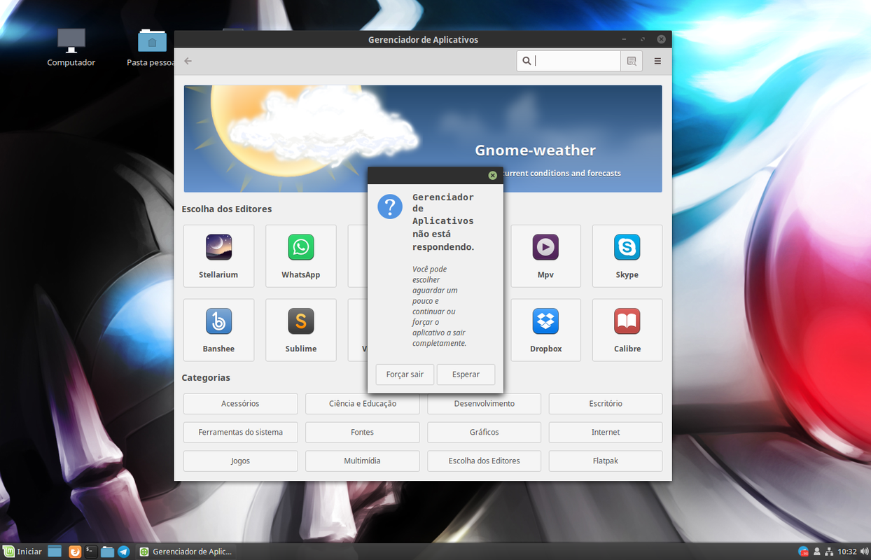871x560 pixels.
Task: Click the show desktop taskbar icon
Action: point(55,552)
